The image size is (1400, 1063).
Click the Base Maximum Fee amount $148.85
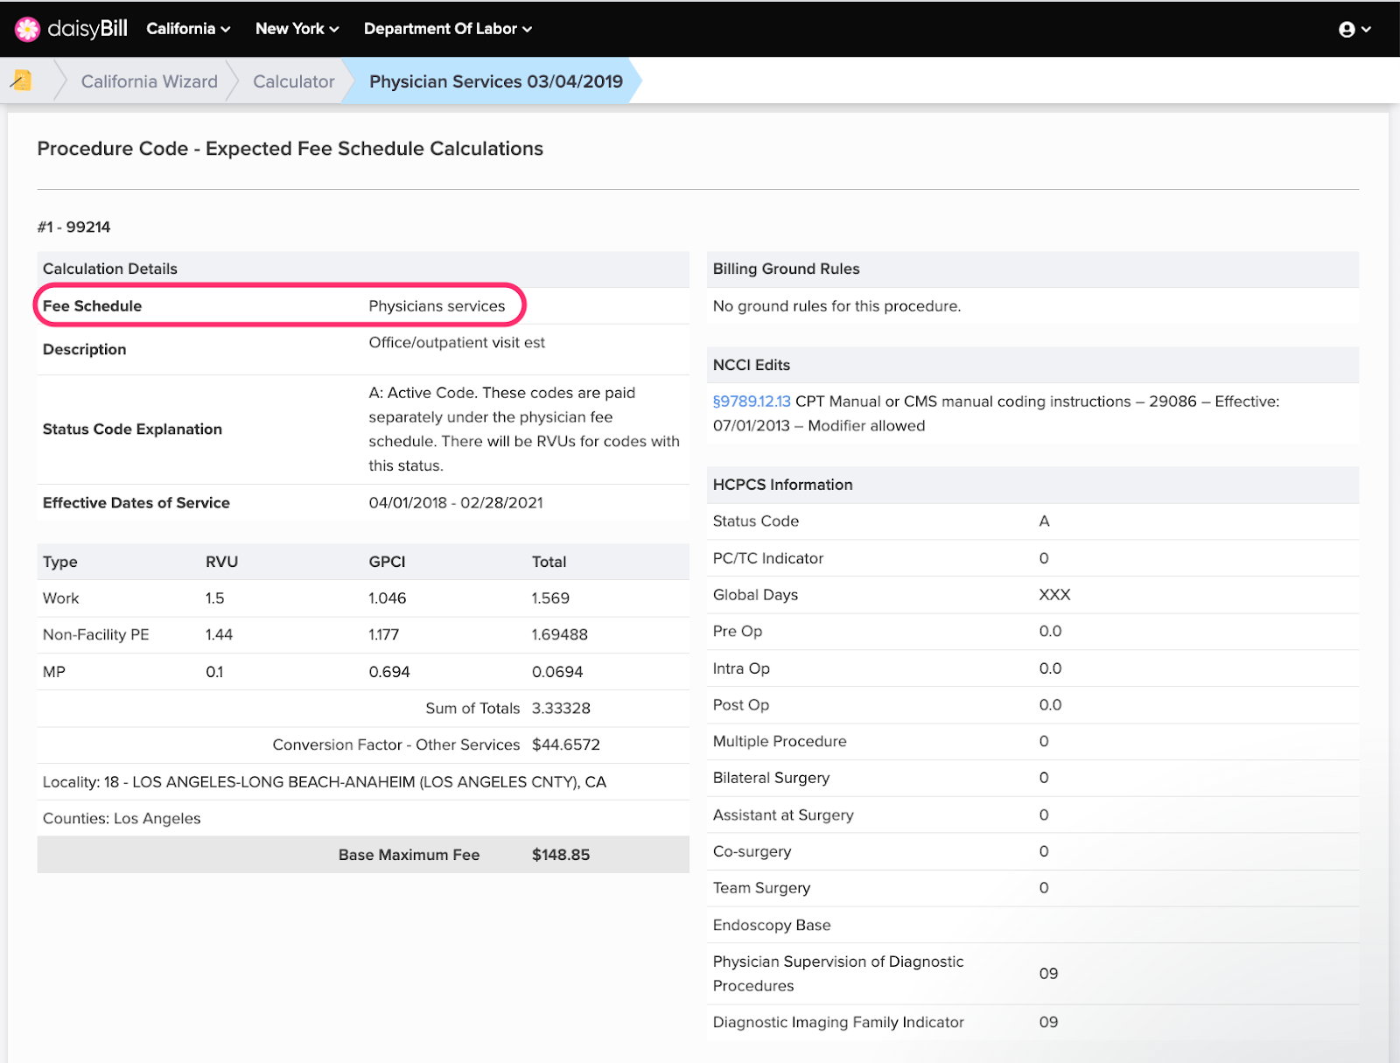(x=560, y=855)
